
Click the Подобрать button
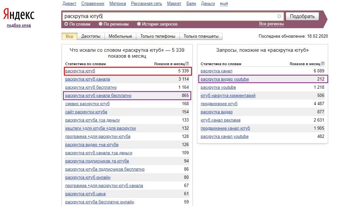click(302, 16)
